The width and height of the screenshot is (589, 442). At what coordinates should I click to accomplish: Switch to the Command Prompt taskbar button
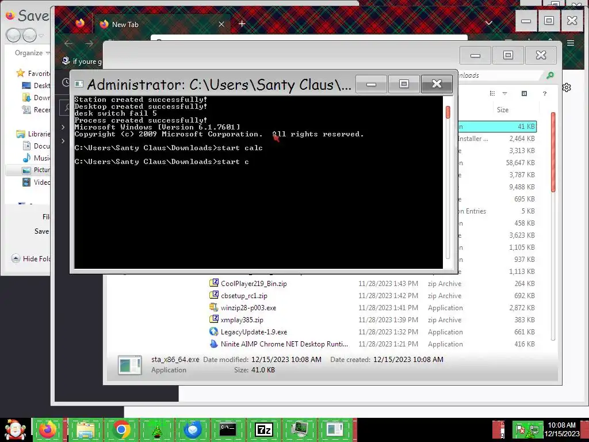tap(228, 429)
